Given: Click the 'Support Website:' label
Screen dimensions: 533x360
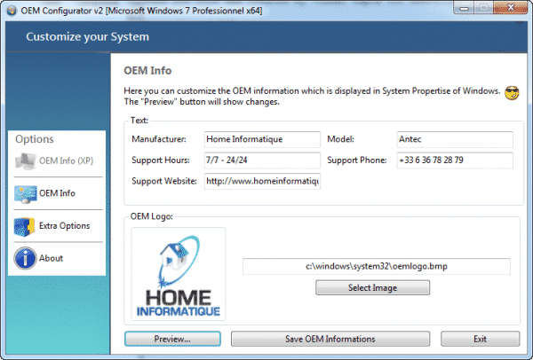Looking at the screenshot, I should click(x=164, y=181).
